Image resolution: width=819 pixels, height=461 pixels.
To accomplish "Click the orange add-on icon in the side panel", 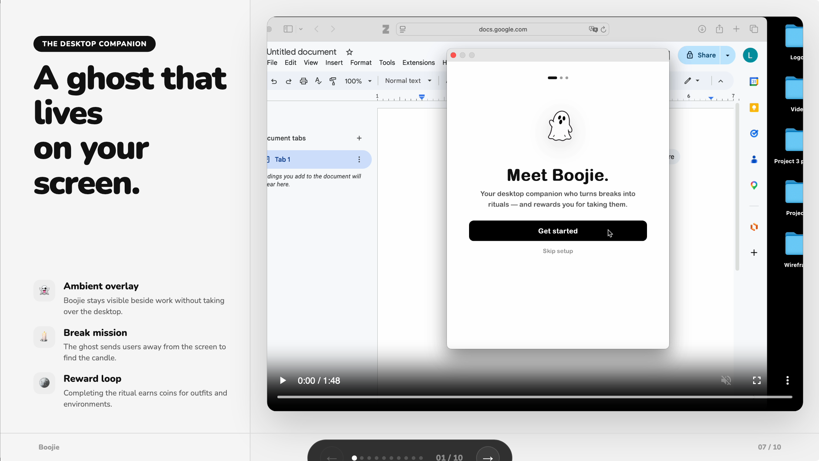I will coord(754,227).
